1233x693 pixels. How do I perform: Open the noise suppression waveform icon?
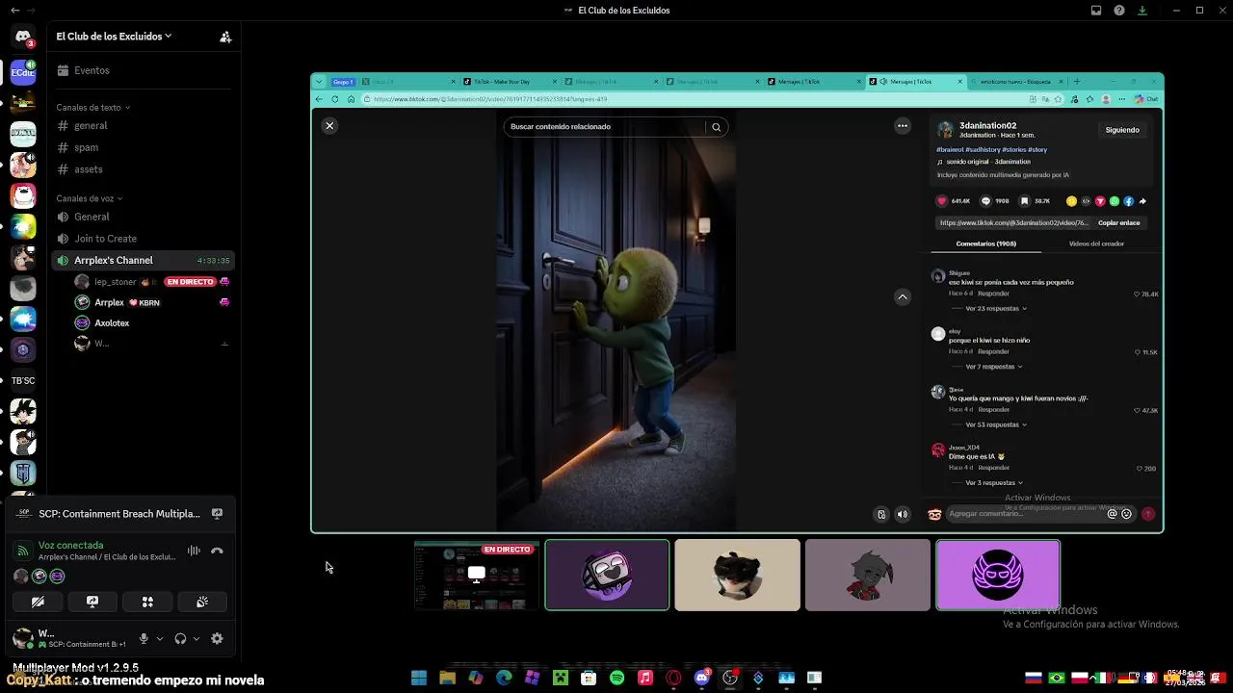coord(194,551)
